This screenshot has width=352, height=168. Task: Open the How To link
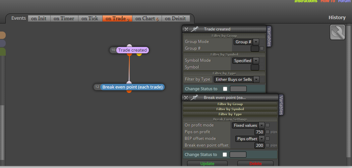click(328, 1)
